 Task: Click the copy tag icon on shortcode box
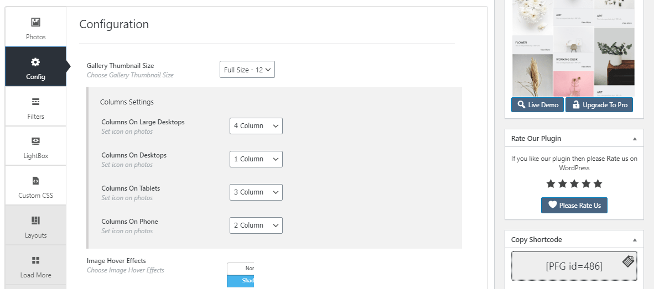[x=628, y=261]
